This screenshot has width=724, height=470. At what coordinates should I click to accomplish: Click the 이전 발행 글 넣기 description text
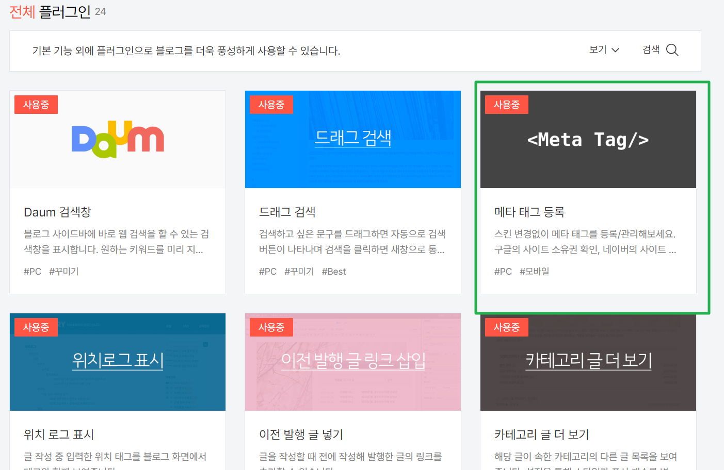[351, 461]
